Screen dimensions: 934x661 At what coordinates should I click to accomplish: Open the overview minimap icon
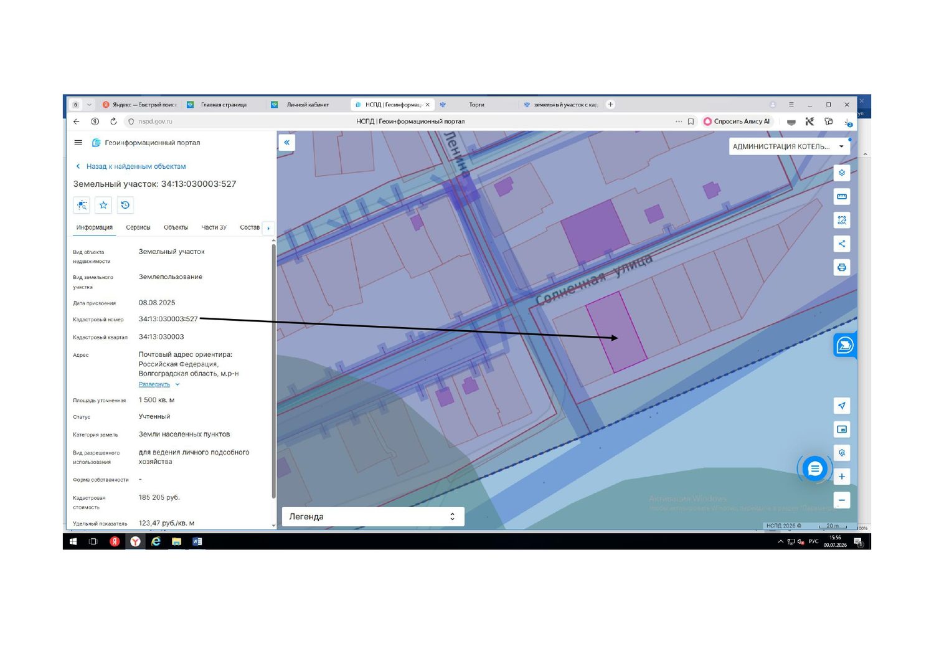click(x=842, y=429)
